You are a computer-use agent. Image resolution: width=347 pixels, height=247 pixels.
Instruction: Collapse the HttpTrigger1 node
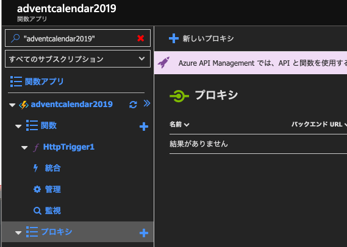(x=24, y=147)
